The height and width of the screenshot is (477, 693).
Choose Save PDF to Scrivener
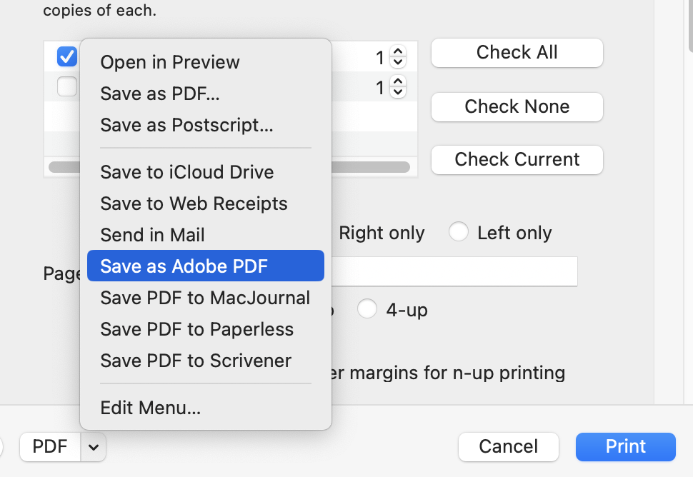tap(196, 361)
